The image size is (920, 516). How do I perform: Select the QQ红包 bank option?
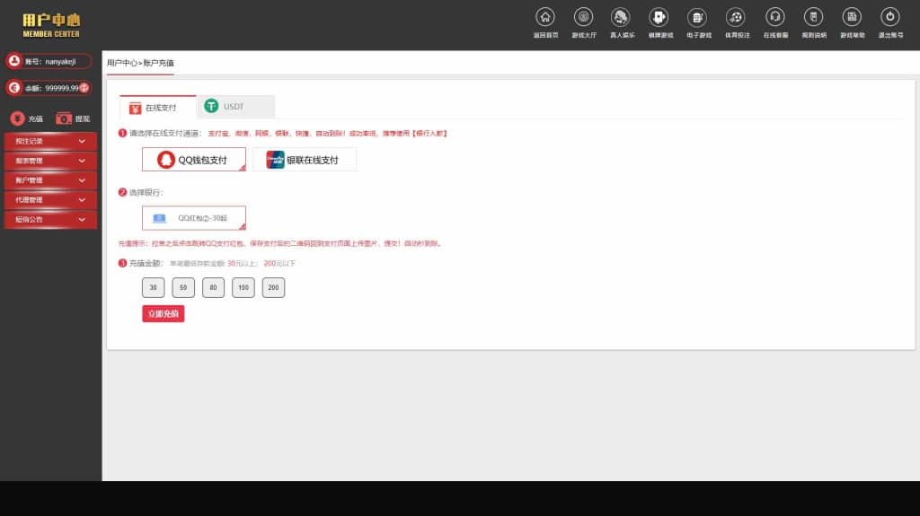[194, 218]
